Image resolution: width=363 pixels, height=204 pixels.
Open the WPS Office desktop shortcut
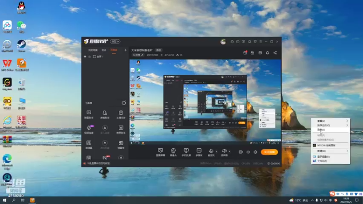(7, 65)
